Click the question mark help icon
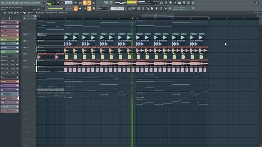 click(x=175, y=3)
